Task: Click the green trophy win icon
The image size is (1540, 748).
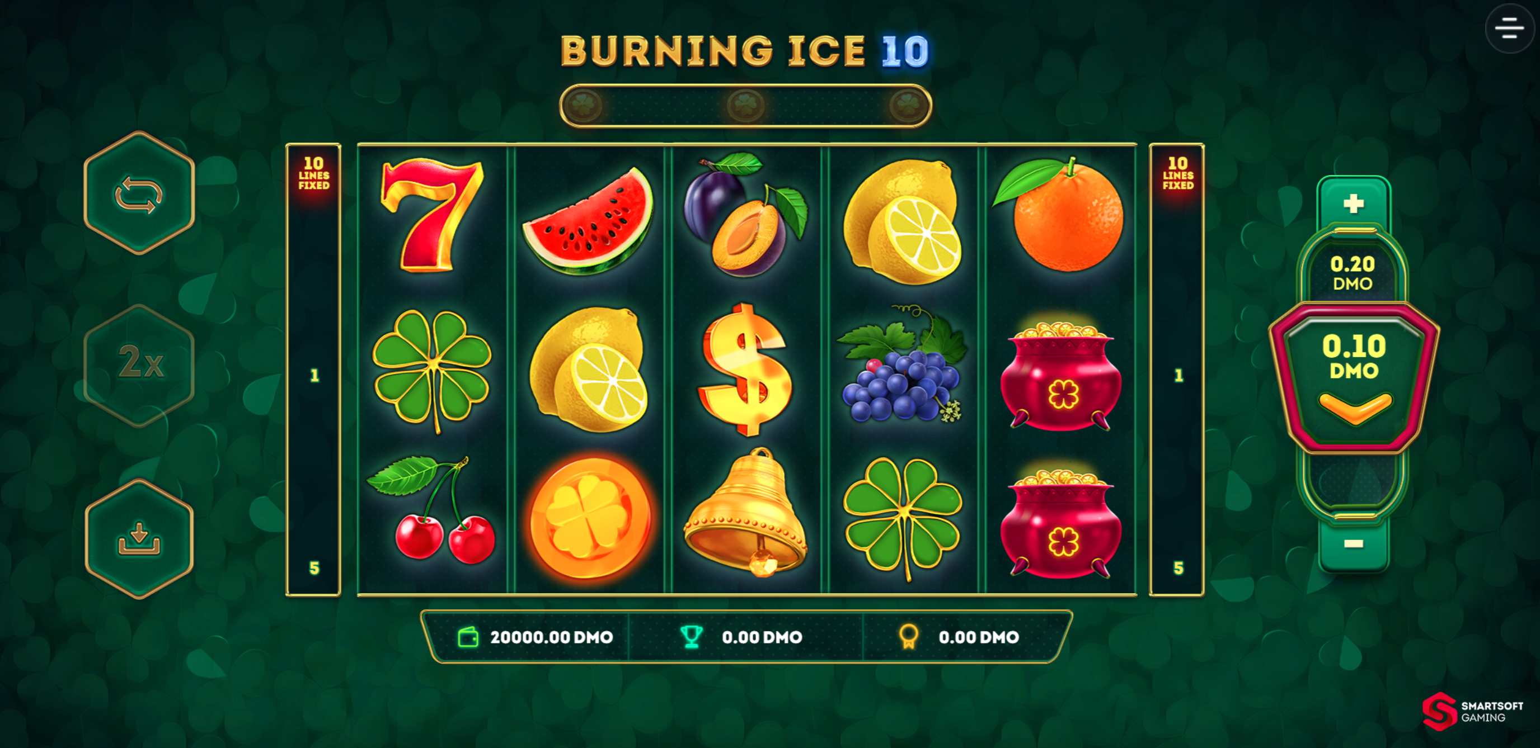Action: tap(692, 637)
